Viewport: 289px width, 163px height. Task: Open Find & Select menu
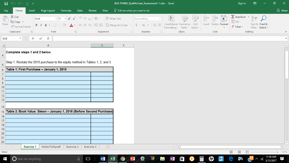click(263, 22)
